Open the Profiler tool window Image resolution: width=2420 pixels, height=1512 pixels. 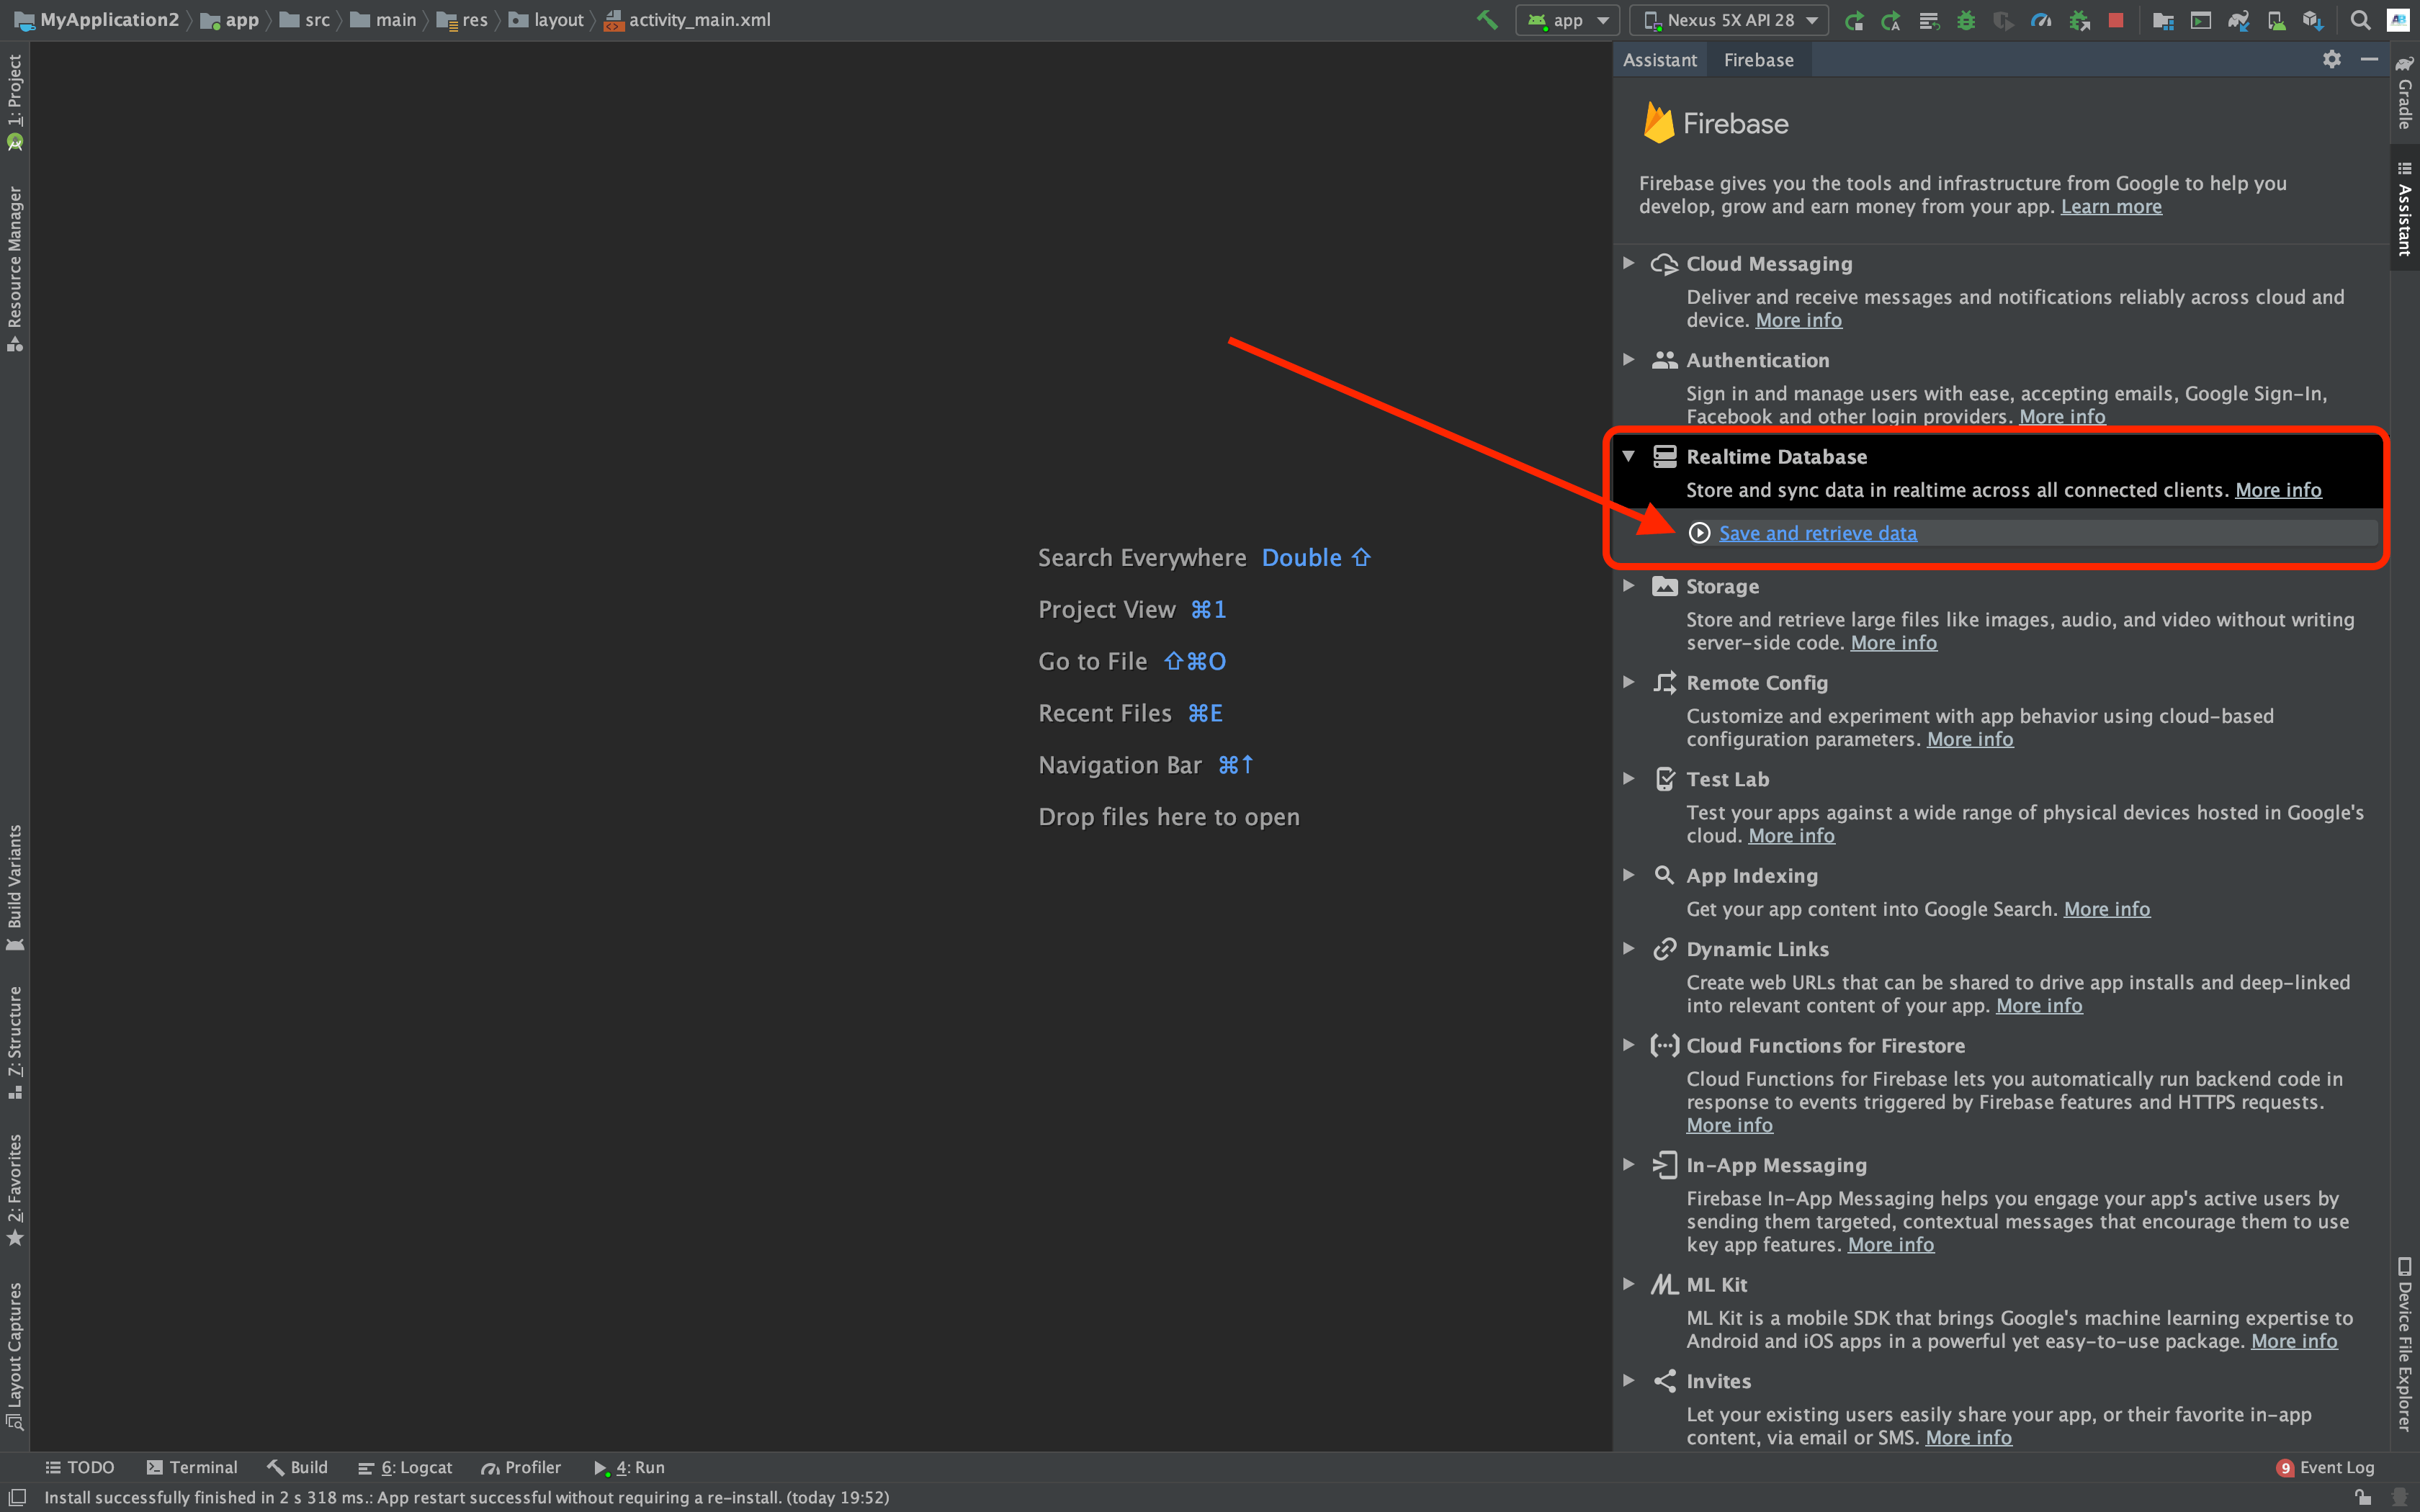521,1467
